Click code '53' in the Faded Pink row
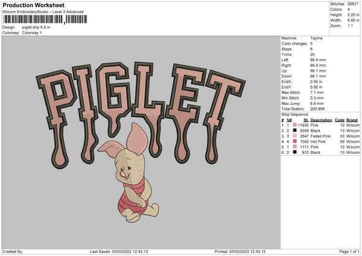This screenshot has height=256, width=362. click(342, 136)
